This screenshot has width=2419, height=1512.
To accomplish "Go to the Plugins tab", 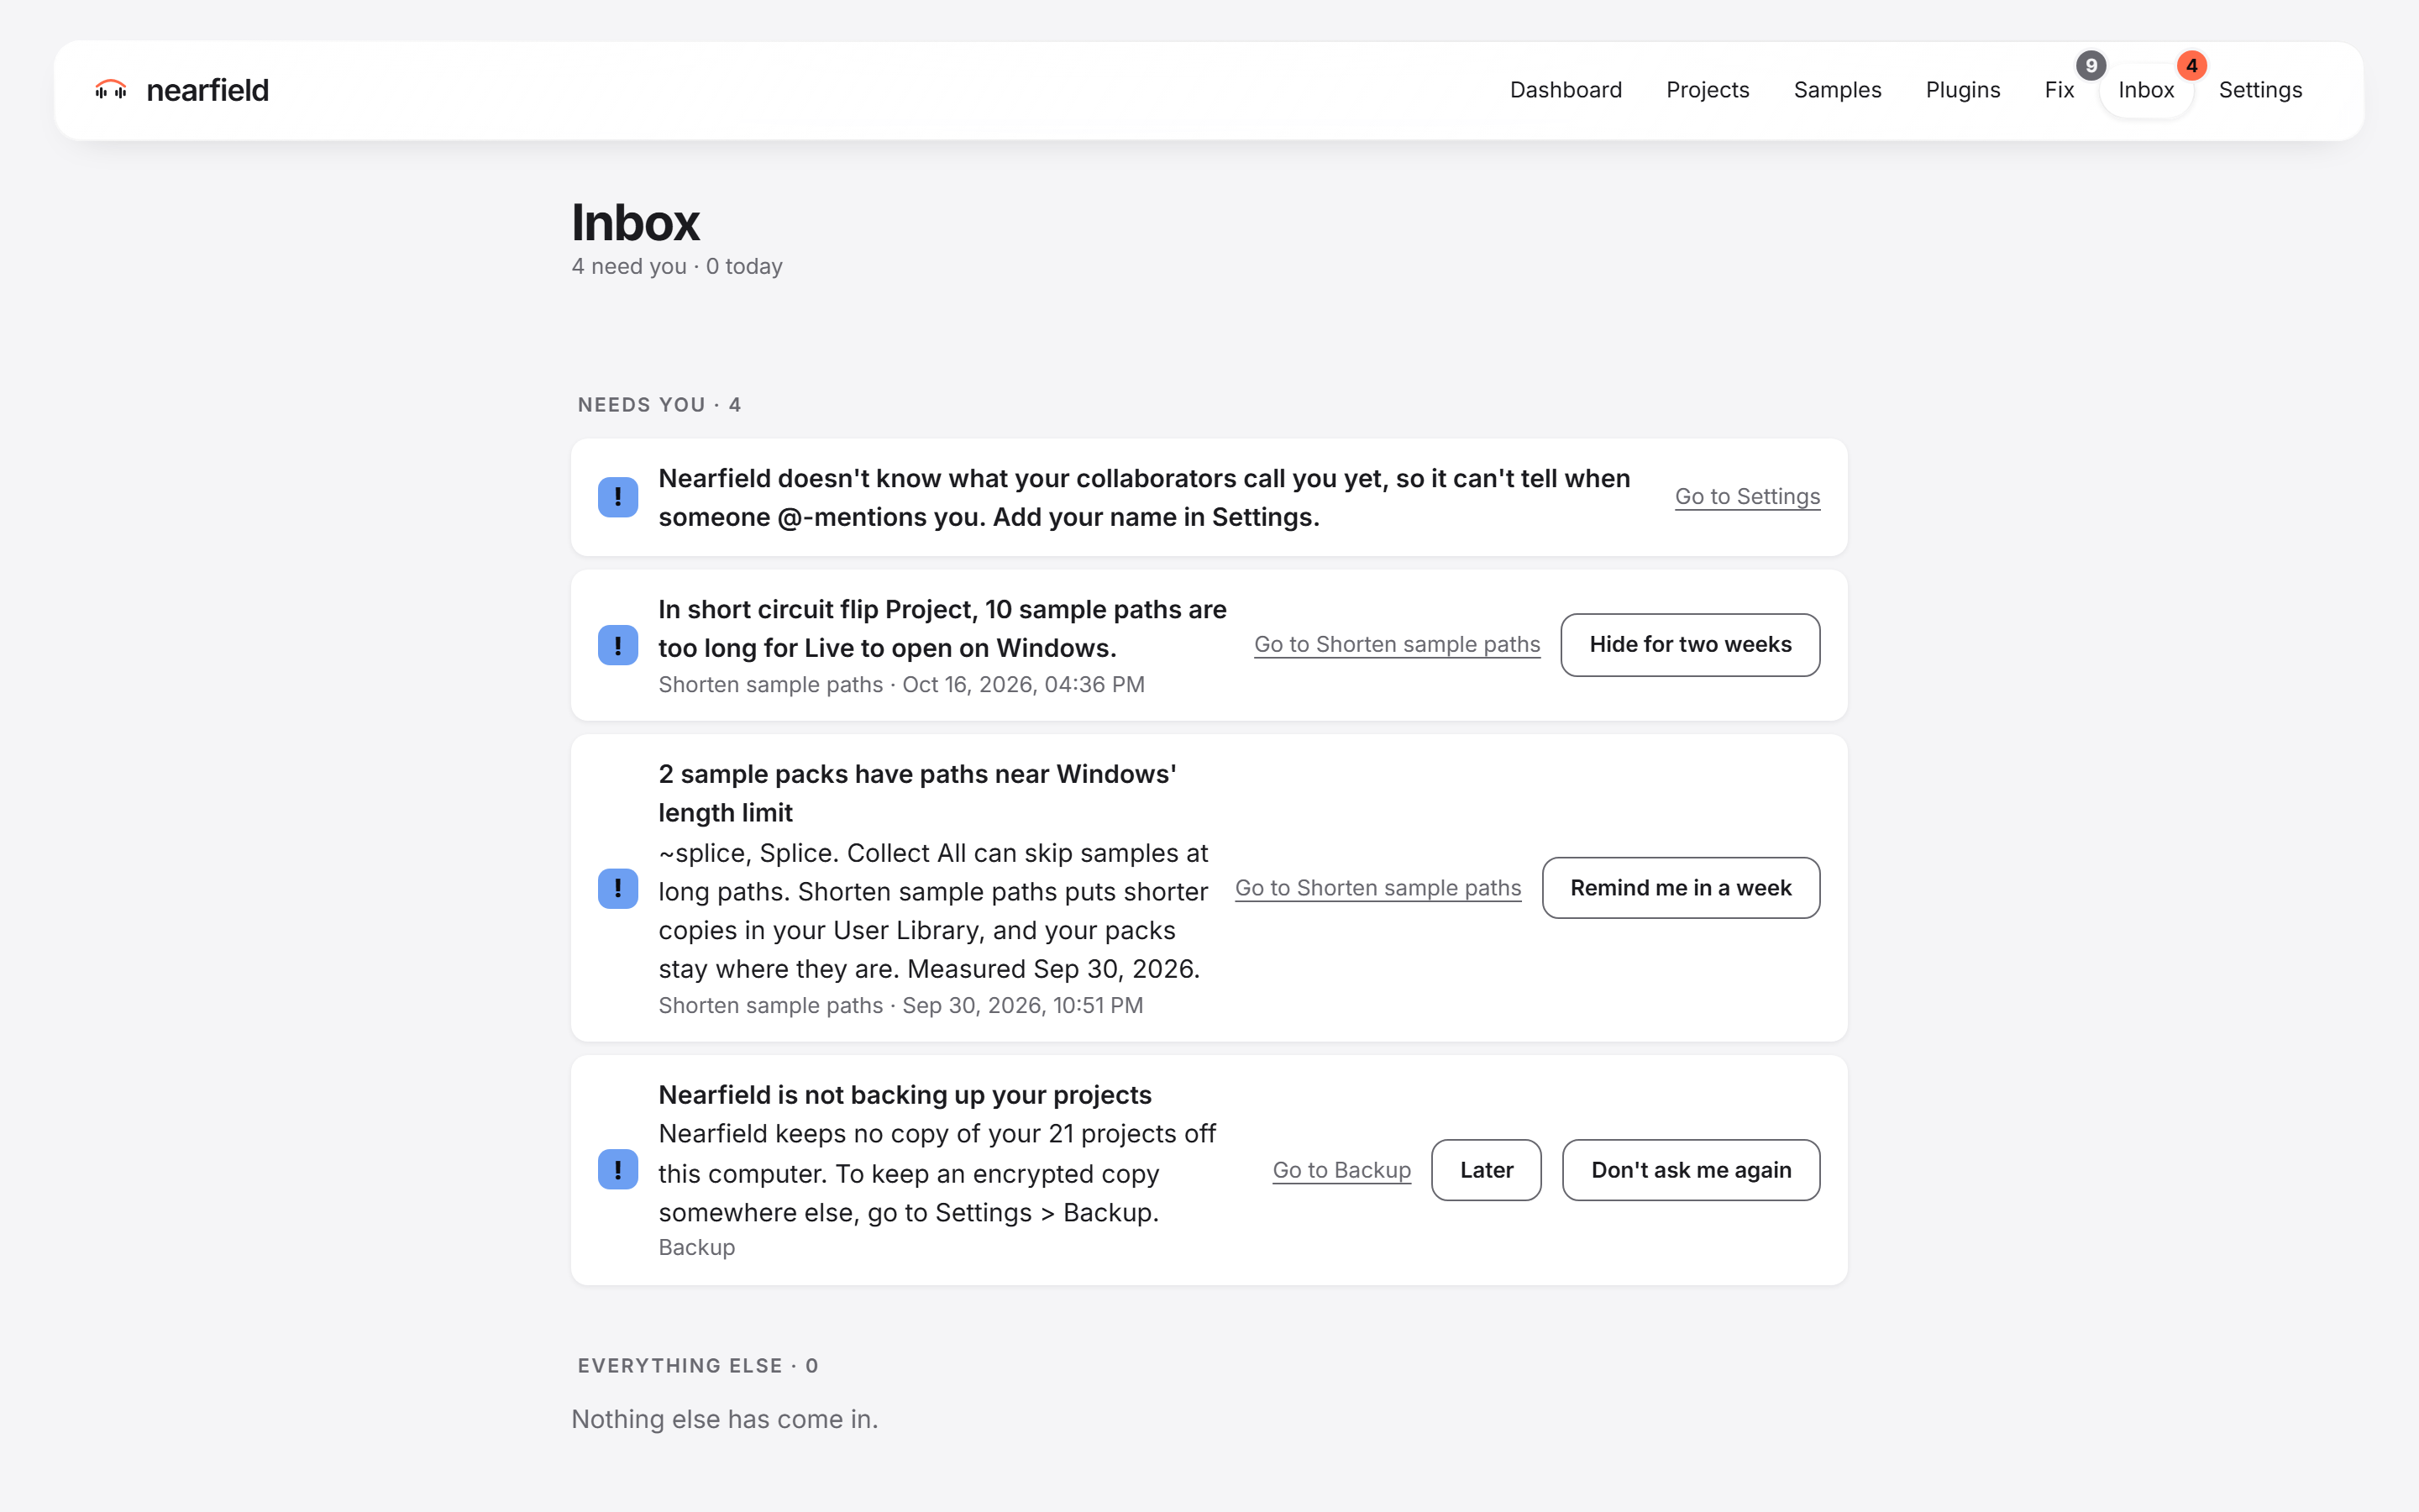I will pyautogui.click(x=1962, y=90).
